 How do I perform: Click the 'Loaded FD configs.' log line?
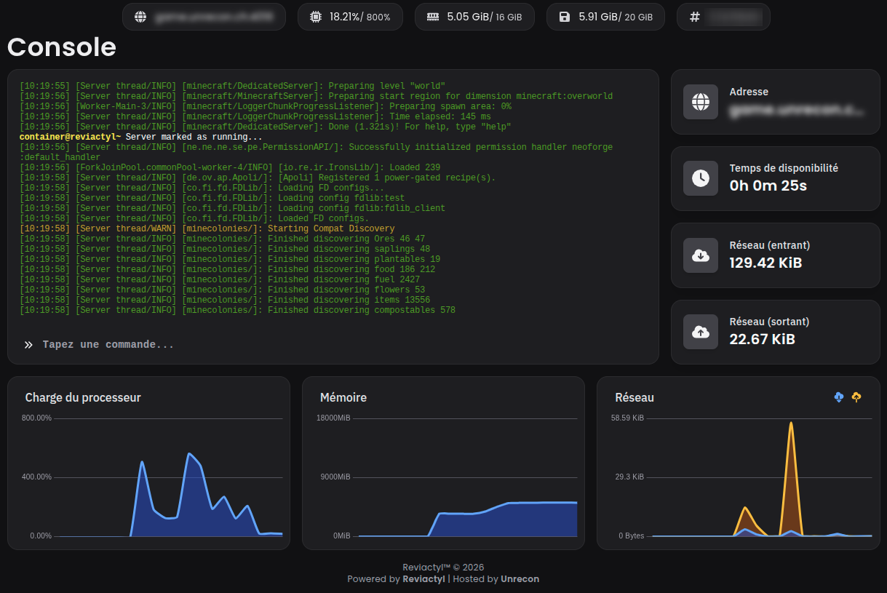pos(194,218)
